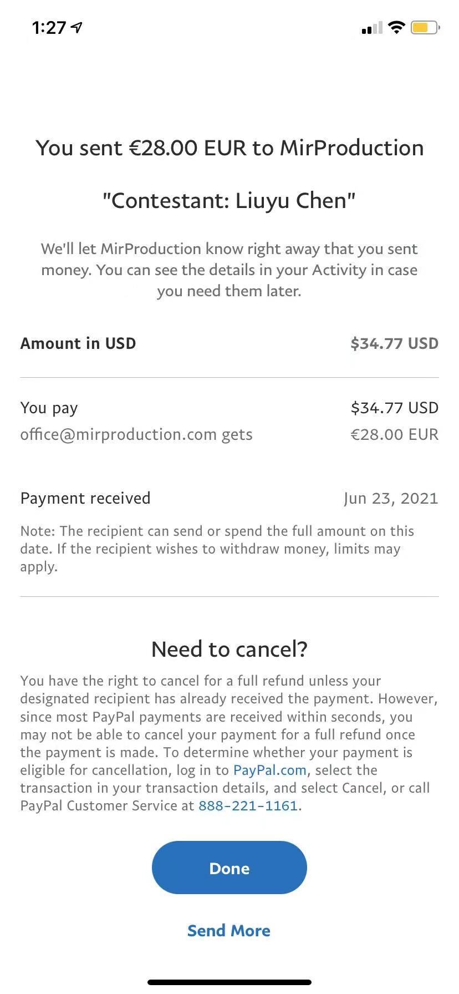This screenshot has height=994, width=459.
Task: Tap the 1:27 clock in status bar
Action: (x=49, y=27)
